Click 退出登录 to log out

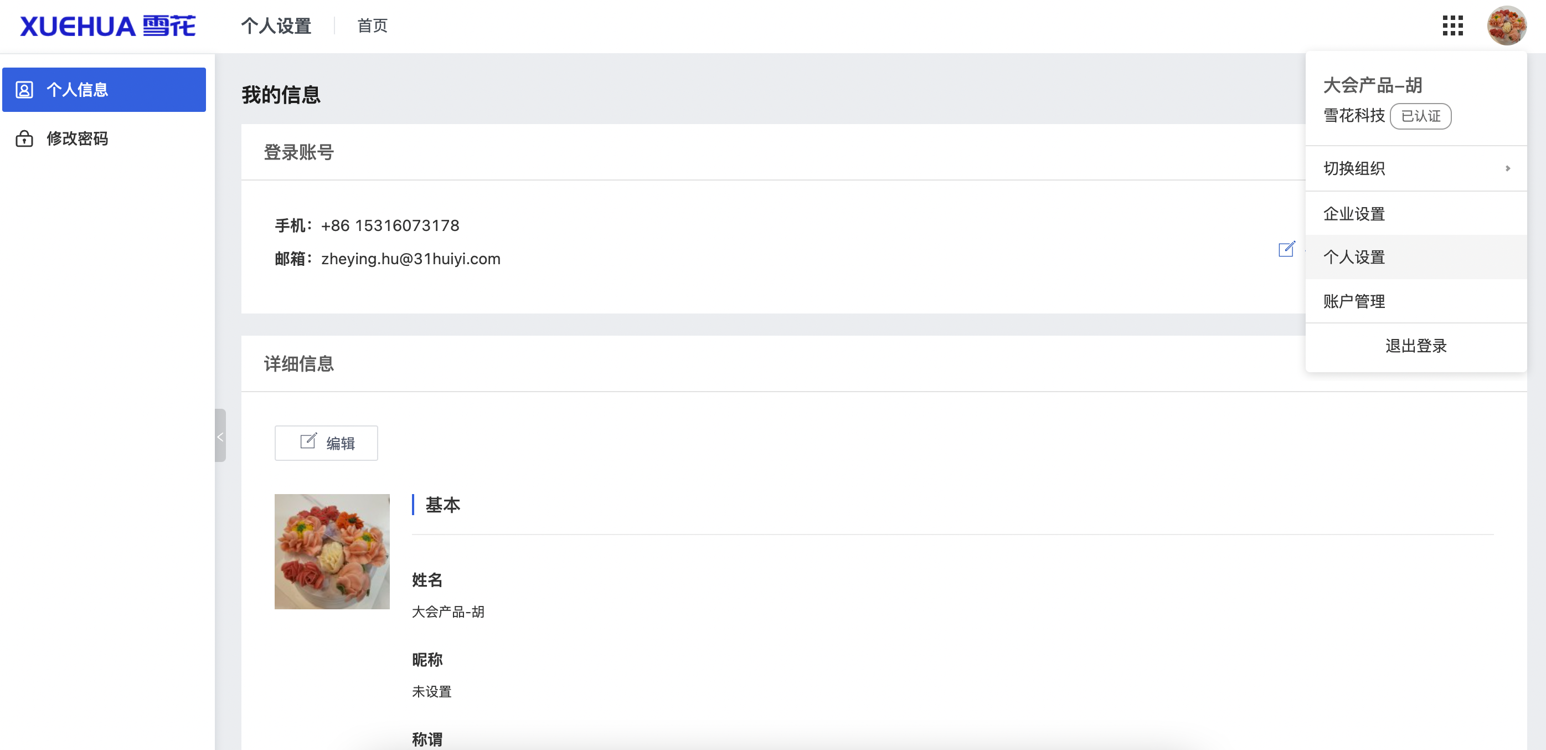(1416, 346)
